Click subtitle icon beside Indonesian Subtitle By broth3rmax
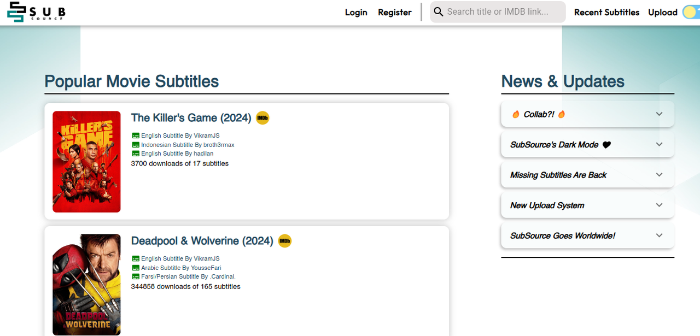The width and height of the screenshot is (700, 336). click(x=135, y=145)
